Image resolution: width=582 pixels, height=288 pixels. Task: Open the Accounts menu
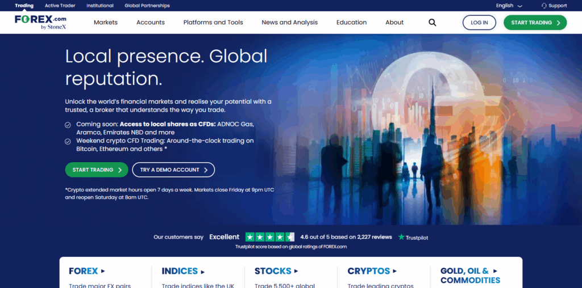150,23
